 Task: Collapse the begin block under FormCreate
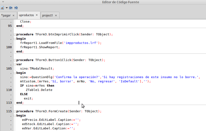click(14, 116)
